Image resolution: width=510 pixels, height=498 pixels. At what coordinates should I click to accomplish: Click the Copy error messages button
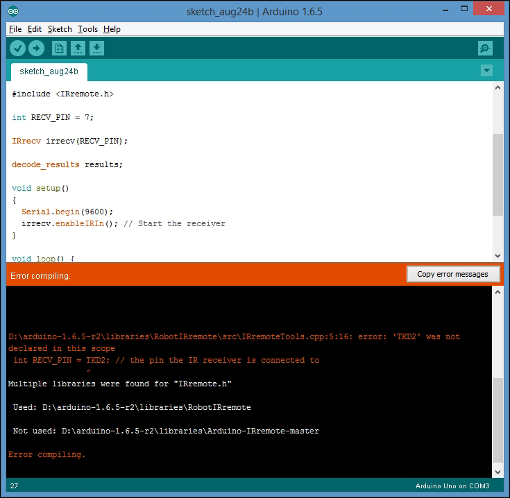(x=452, y=274)
